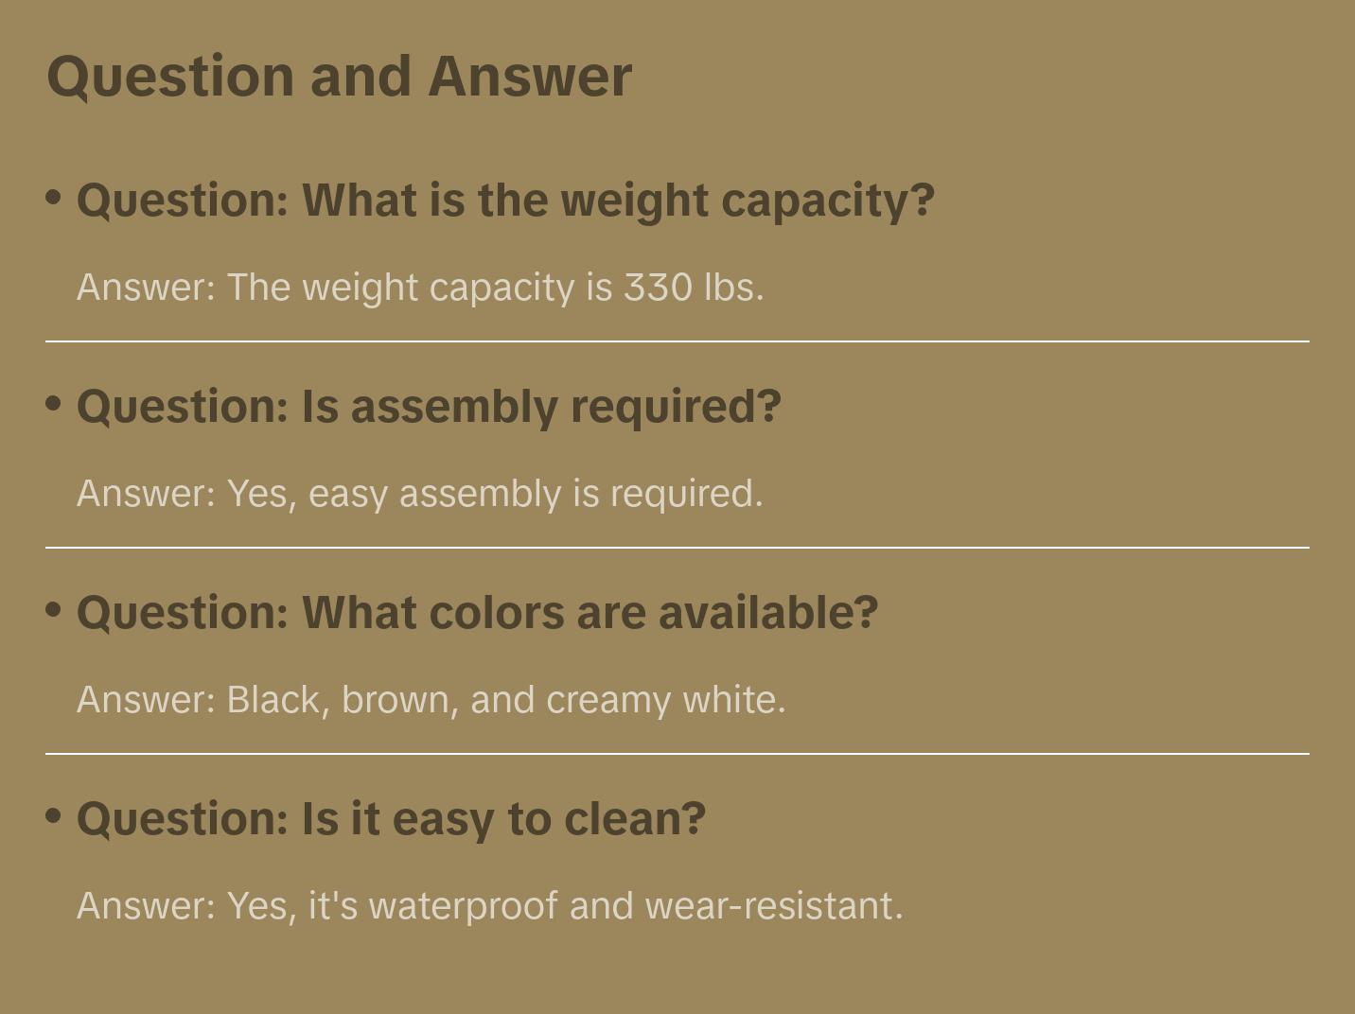Click the bullet before weight capacity question
This screenshot has width=1355, height=1014.
[54, 198]
